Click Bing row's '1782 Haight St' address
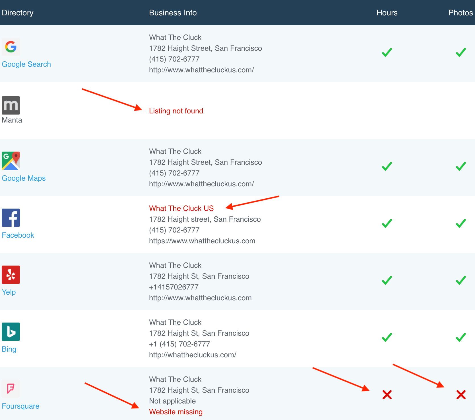This screenshot has height=420, width=475. (199, 333)
